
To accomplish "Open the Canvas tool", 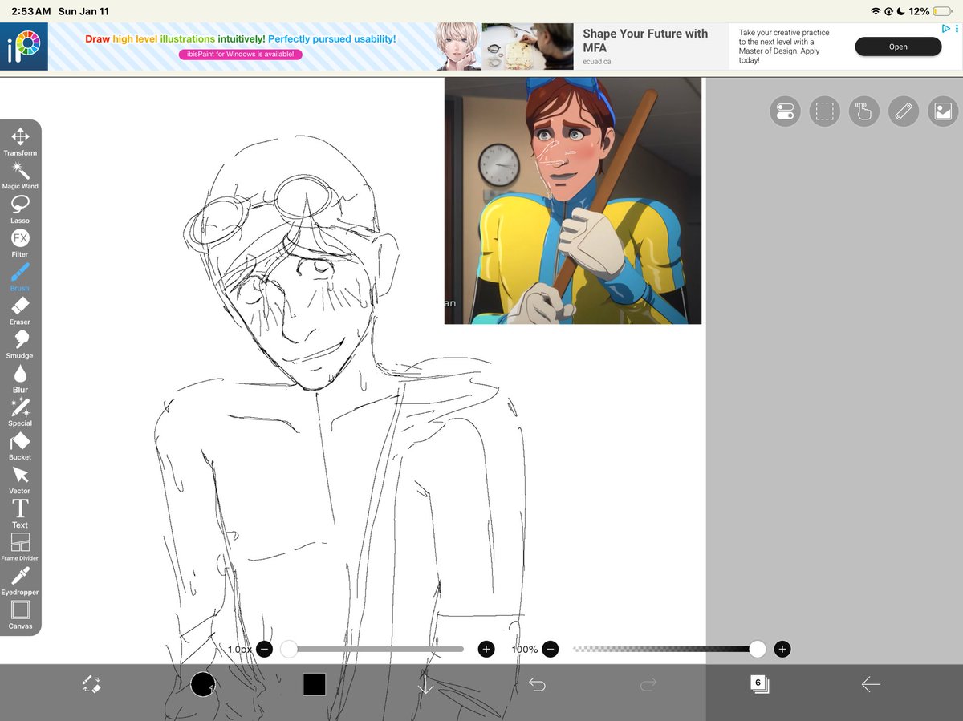I will [20, 614].
